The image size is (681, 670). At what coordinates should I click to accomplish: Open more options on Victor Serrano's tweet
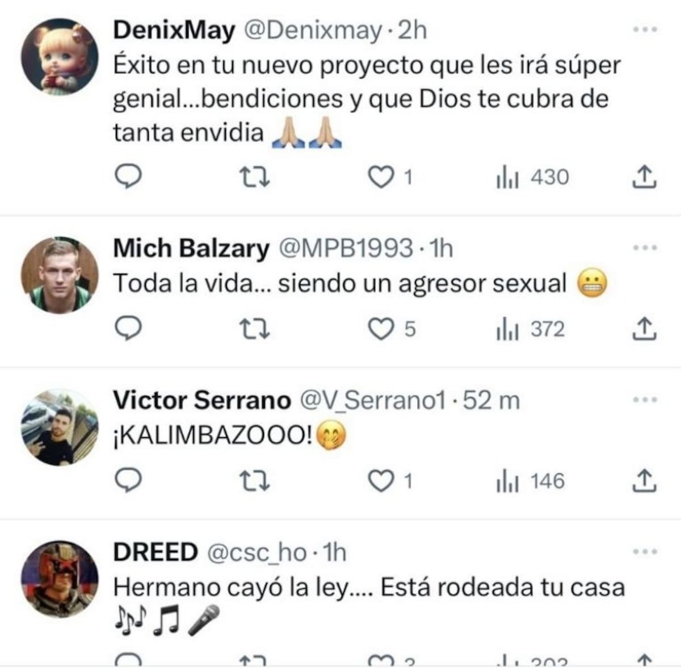(x=645, y=400)
